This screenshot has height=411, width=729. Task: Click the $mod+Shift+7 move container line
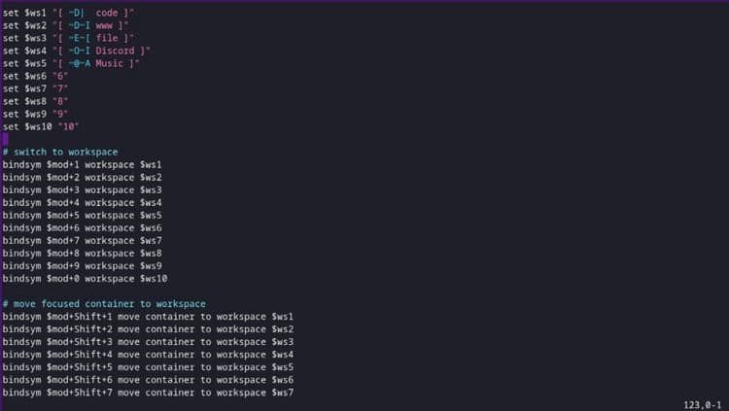[x=148, y=393]
